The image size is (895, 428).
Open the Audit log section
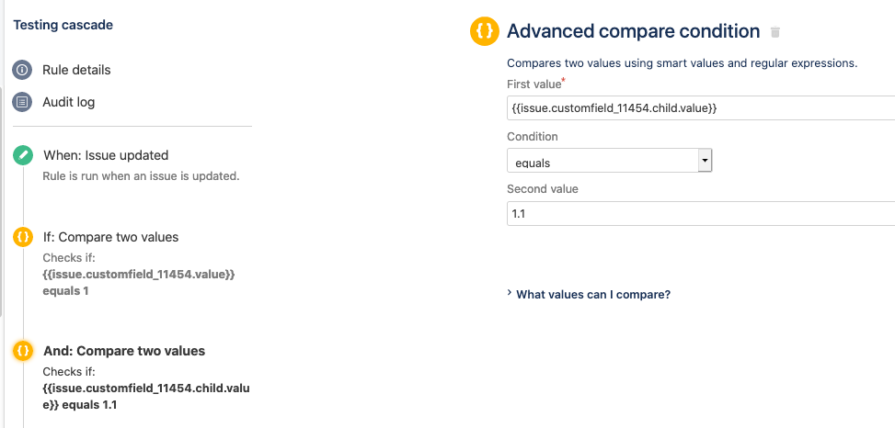(x=68, y=102)
